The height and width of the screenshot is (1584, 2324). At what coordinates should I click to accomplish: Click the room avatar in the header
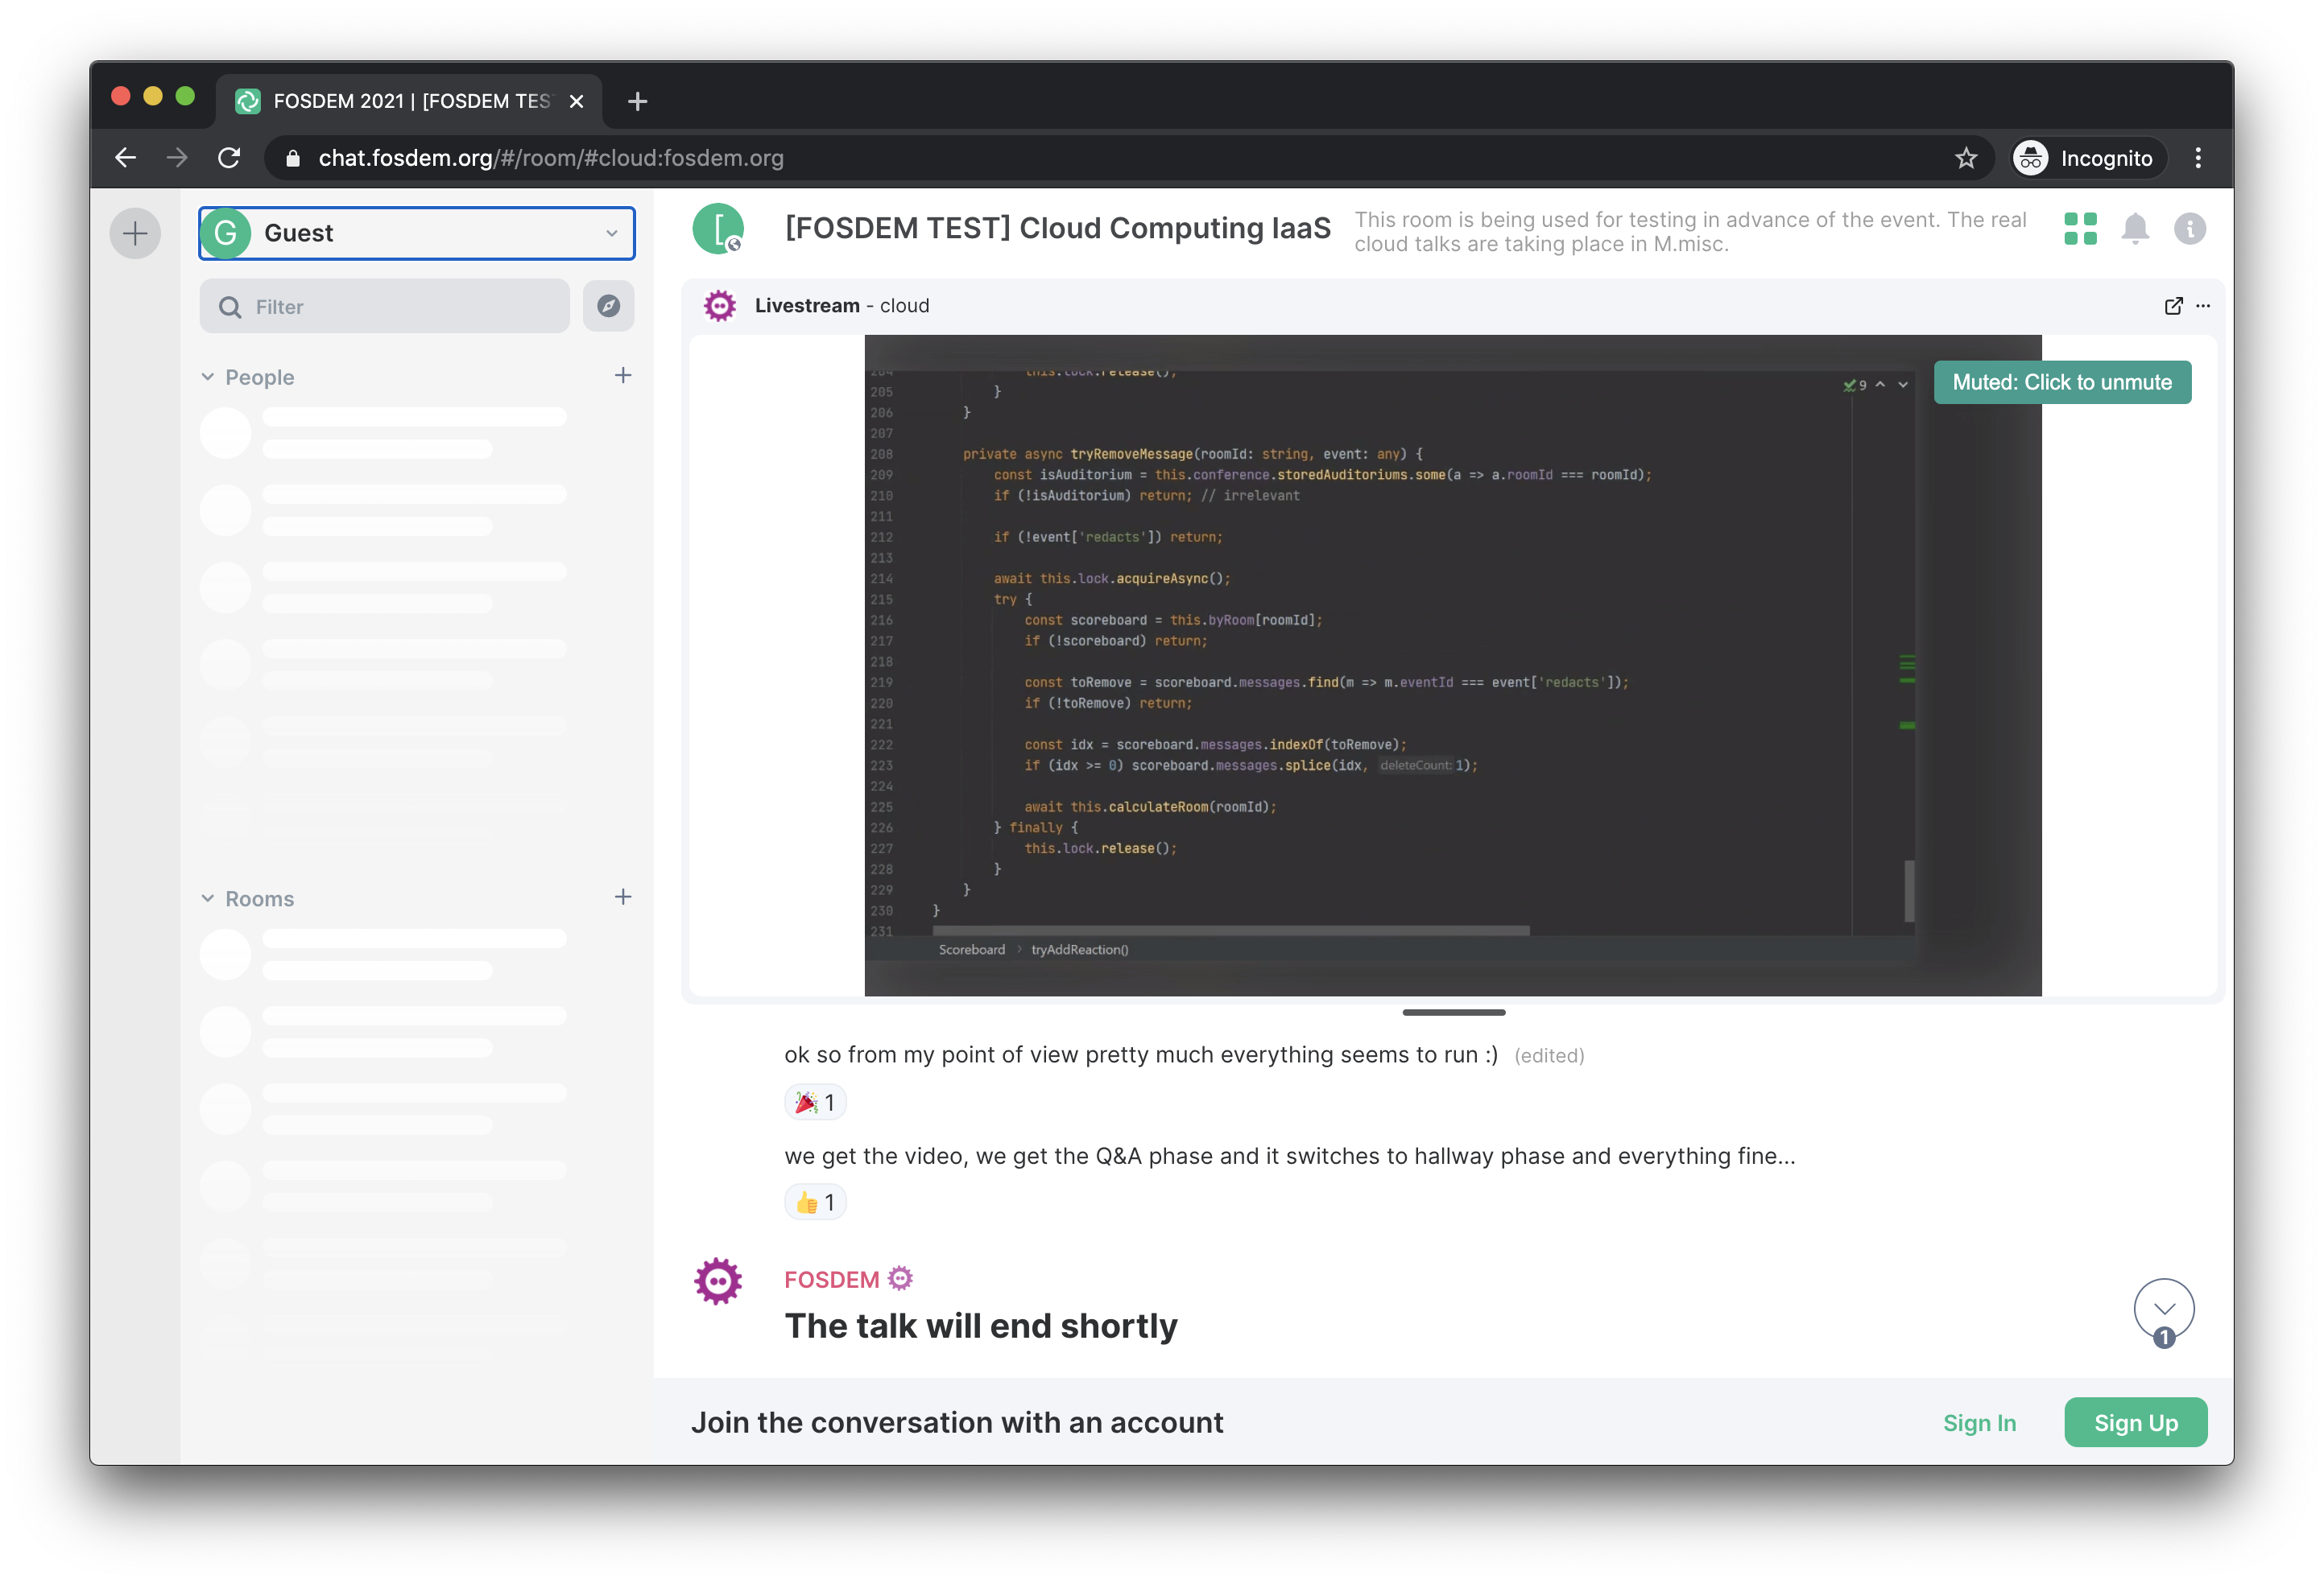coord(718,229)
